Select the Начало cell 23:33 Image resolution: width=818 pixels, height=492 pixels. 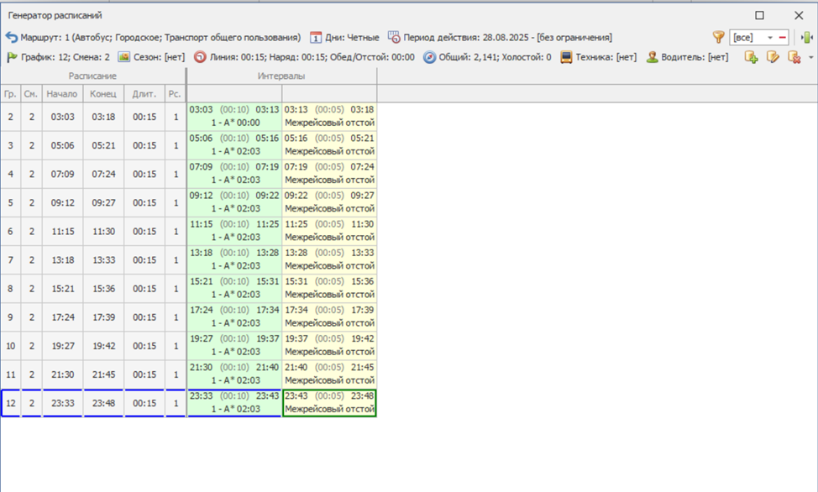pyautogui.click(x=63, y=403)
